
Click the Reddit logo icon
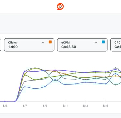click(60, 6)
